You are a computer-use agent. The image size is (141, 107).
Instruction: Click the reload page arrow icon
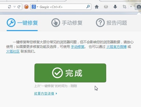pos(19,7)
